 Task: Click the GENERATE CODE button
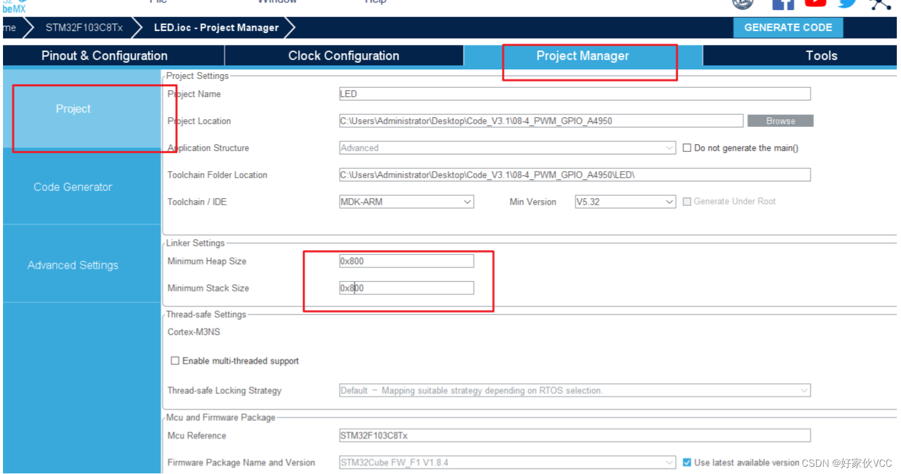coord(788,28)
